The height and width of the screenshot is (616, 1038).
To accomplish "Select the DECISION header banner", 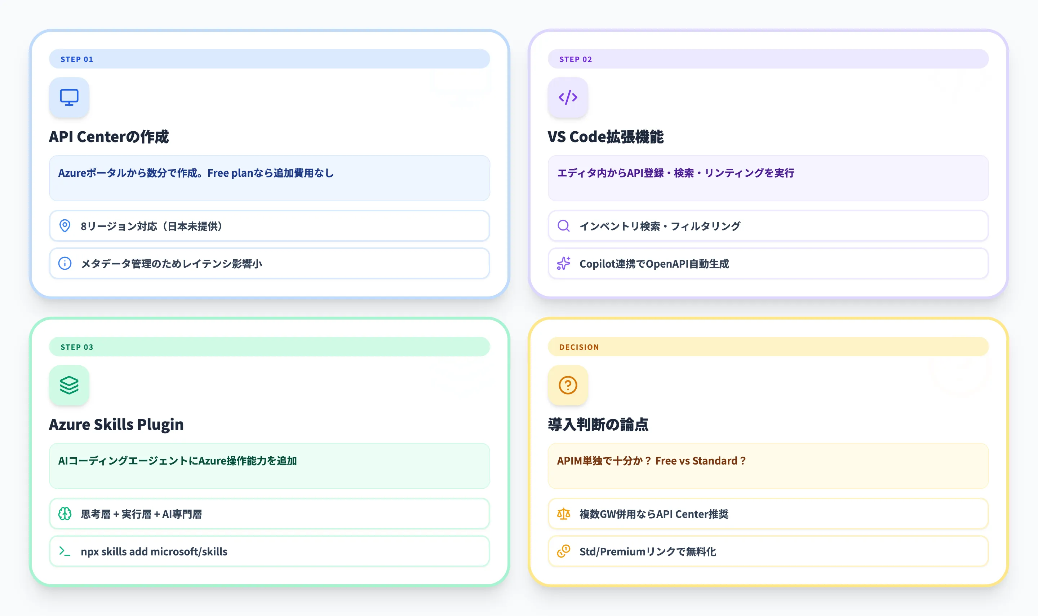I will click(x=768, y=347).
